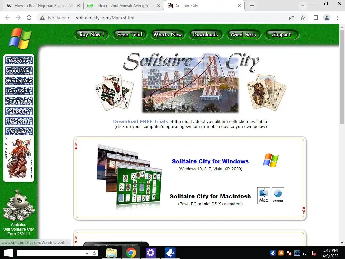Click the page vertical scrollbar thumb

click(342, 77)
